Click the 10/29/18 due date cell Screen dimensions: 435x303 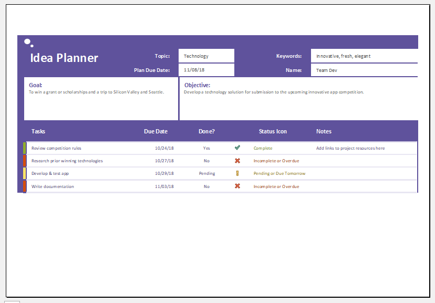pos(164,173)
